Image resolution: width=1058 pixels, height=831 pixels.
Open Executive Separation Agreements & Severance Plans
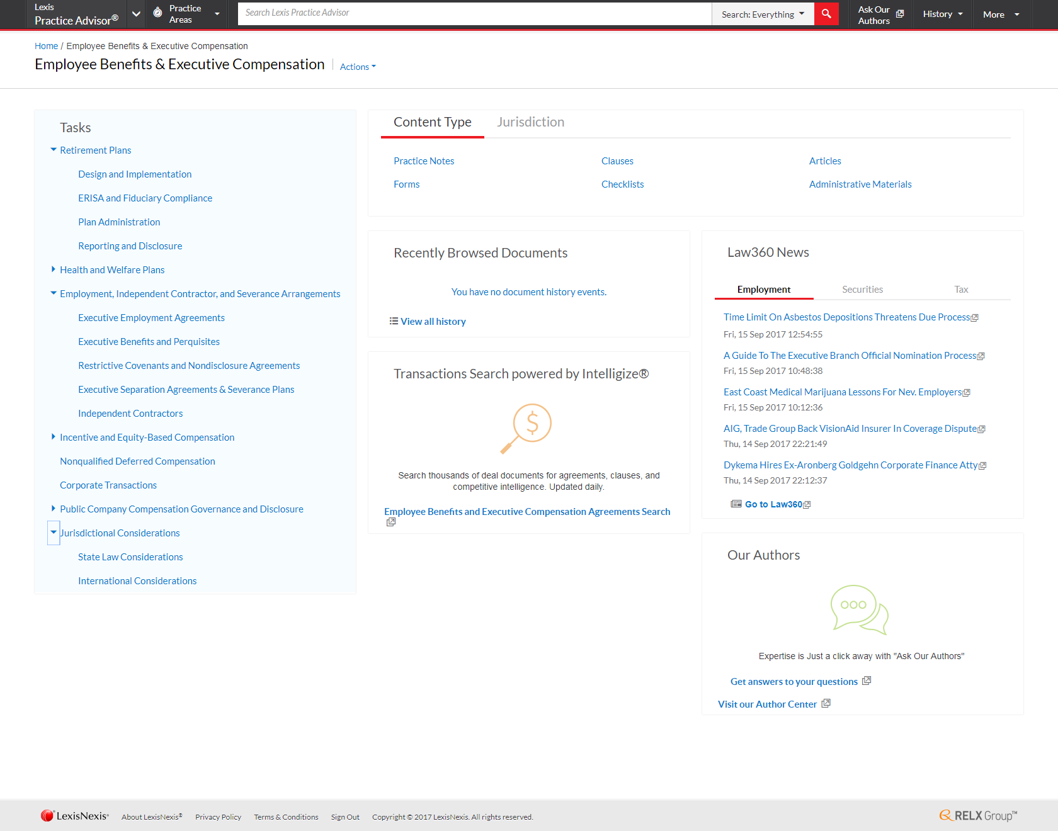pos(186,390)
